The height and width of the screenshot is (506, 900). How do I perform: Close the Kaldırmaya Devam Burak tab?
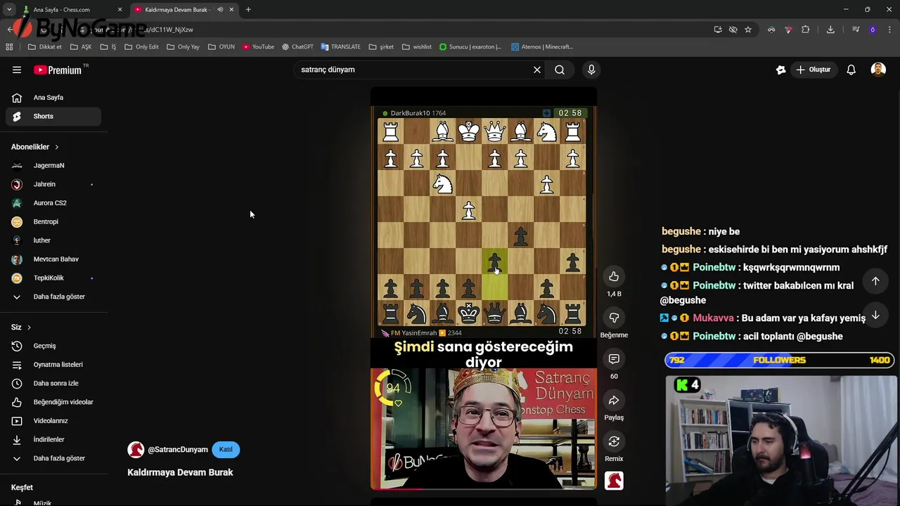click(x=231, y=10)
